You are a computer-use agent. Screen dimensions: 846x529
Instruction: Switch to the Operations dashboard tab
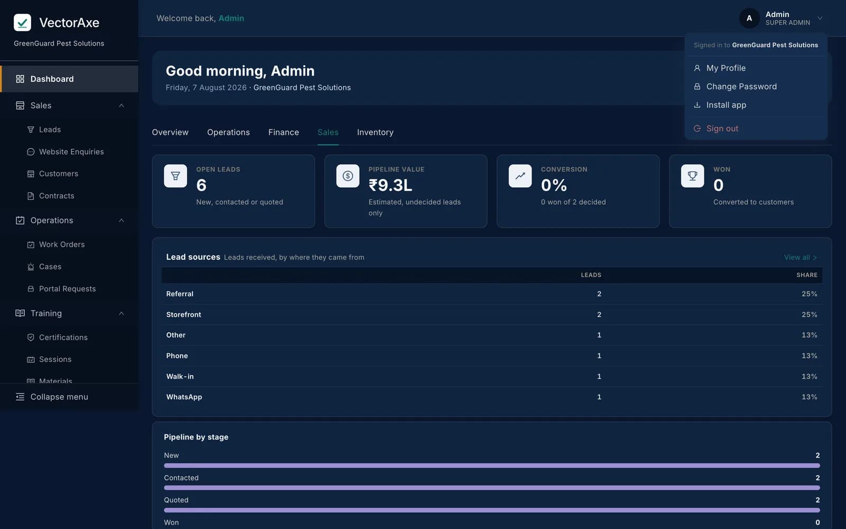pyautogui.click(x=228, y=132)
